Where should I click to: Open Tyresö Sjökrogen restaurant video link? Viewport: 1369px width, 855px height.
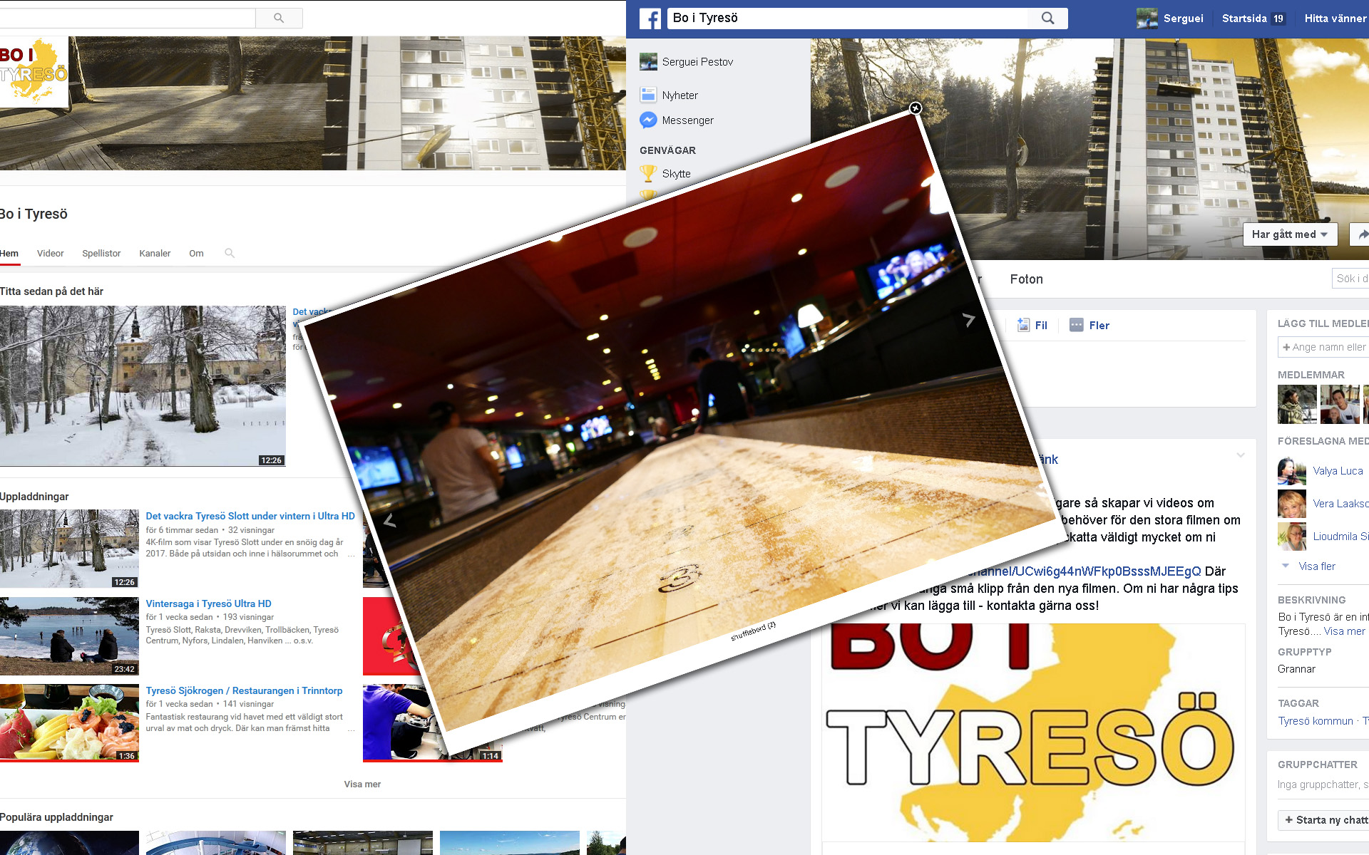pos(244,690)
